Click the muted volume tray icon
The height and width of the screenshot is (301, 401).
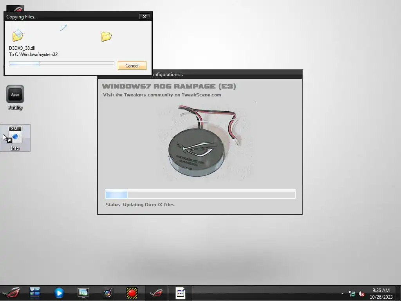[361, 294]
